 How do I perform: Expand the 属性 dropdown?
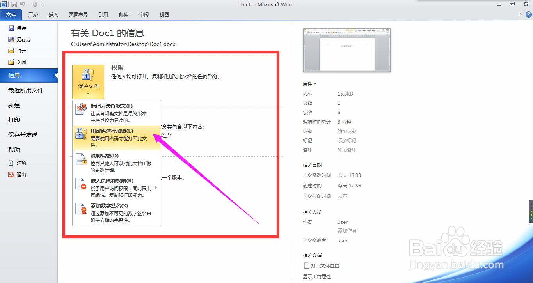pyautogui.click(x=310, y=84)
